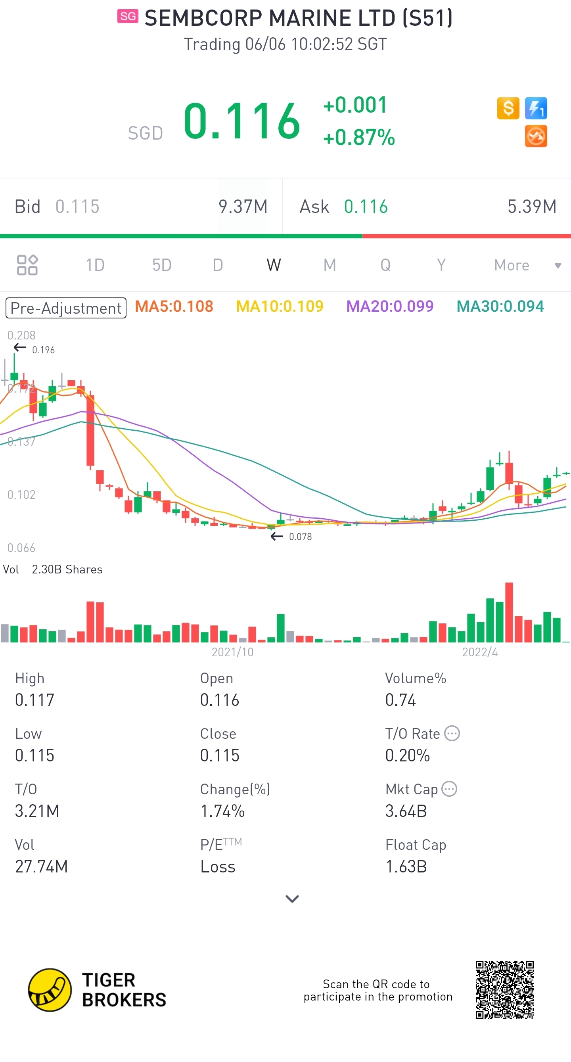The image size is (571, 1062).
Task: Tap the Mkt Cap info icon
Action: [x=449, y=789]
